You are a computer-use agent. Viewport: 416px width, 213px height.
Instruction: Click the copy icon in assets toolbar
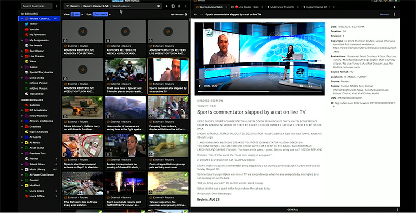tap(173, 6)
